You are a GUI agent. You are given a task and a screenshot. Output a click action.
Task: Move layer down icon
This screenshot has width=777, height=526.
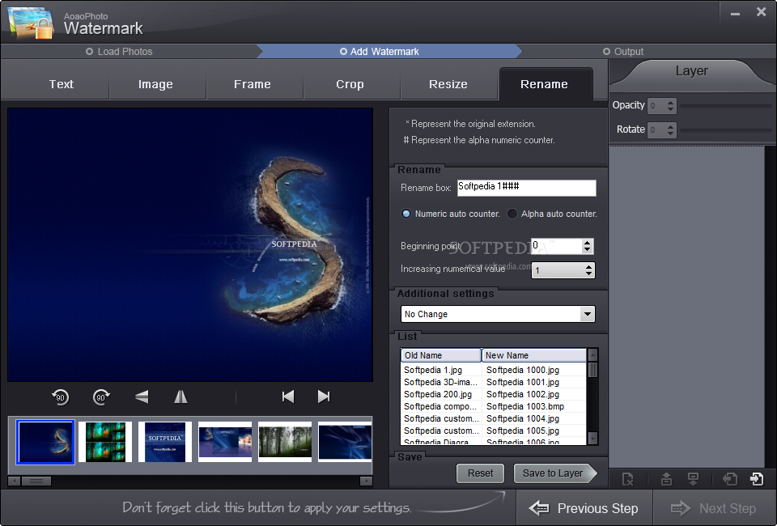click(x=694, y=479)
